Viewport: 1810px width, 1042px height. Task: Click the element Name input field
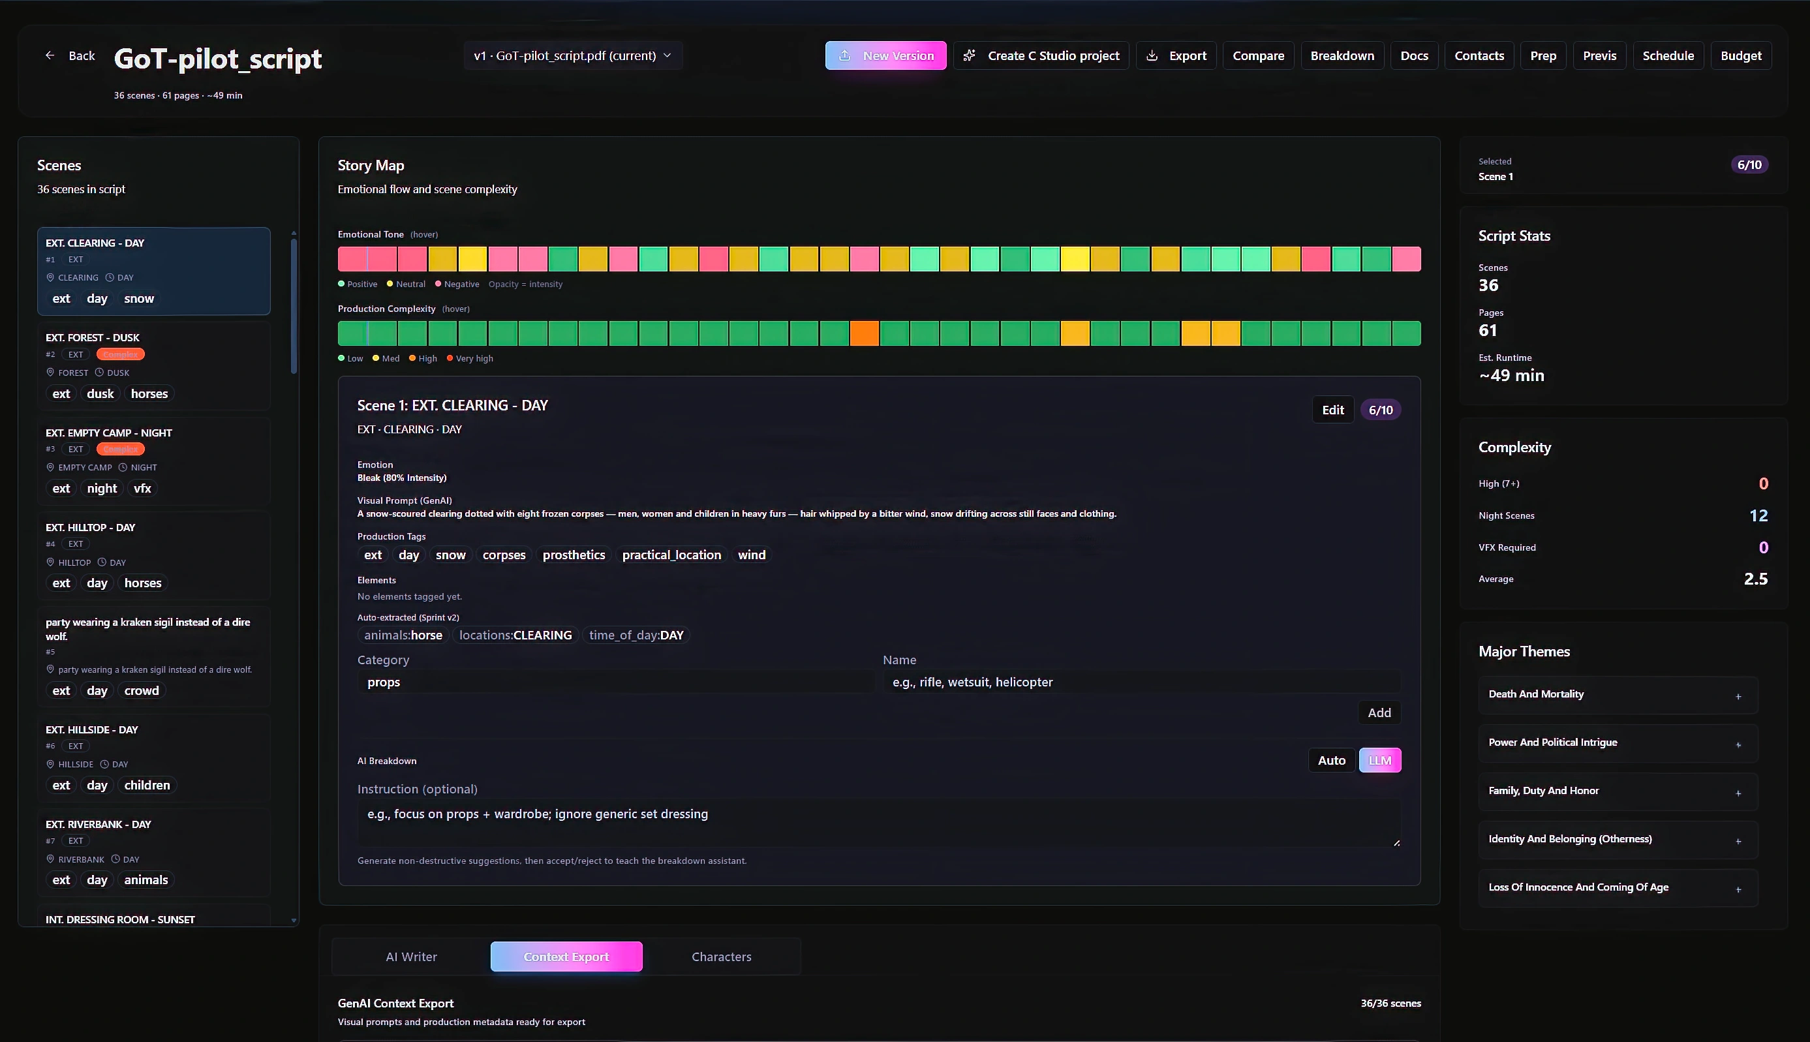coord(1141,682)
